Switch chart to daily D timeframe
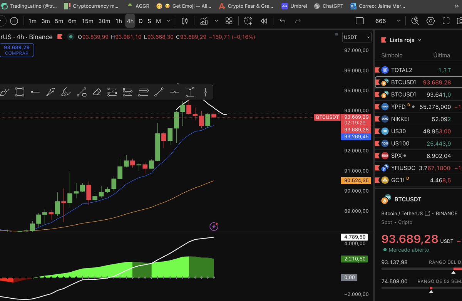This screenshot has width=462, height=301. pos(141,21)
